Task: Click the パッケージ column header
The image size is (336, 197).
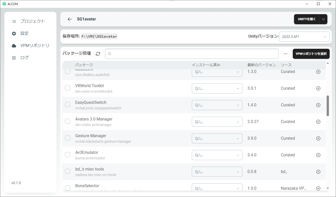Action: point(84,65)
